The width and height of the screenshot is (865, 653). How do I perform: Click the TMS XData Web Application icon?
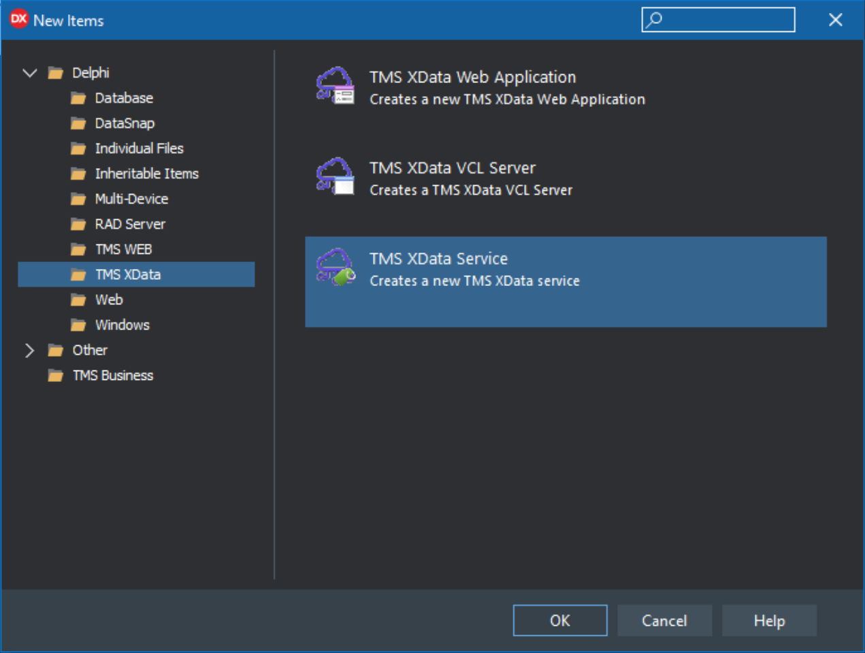pyautogui.click(x=336, y=86)
